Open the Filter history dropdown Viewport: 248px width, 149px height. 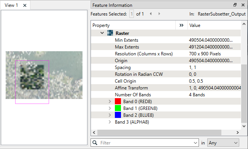coord(196,143)
